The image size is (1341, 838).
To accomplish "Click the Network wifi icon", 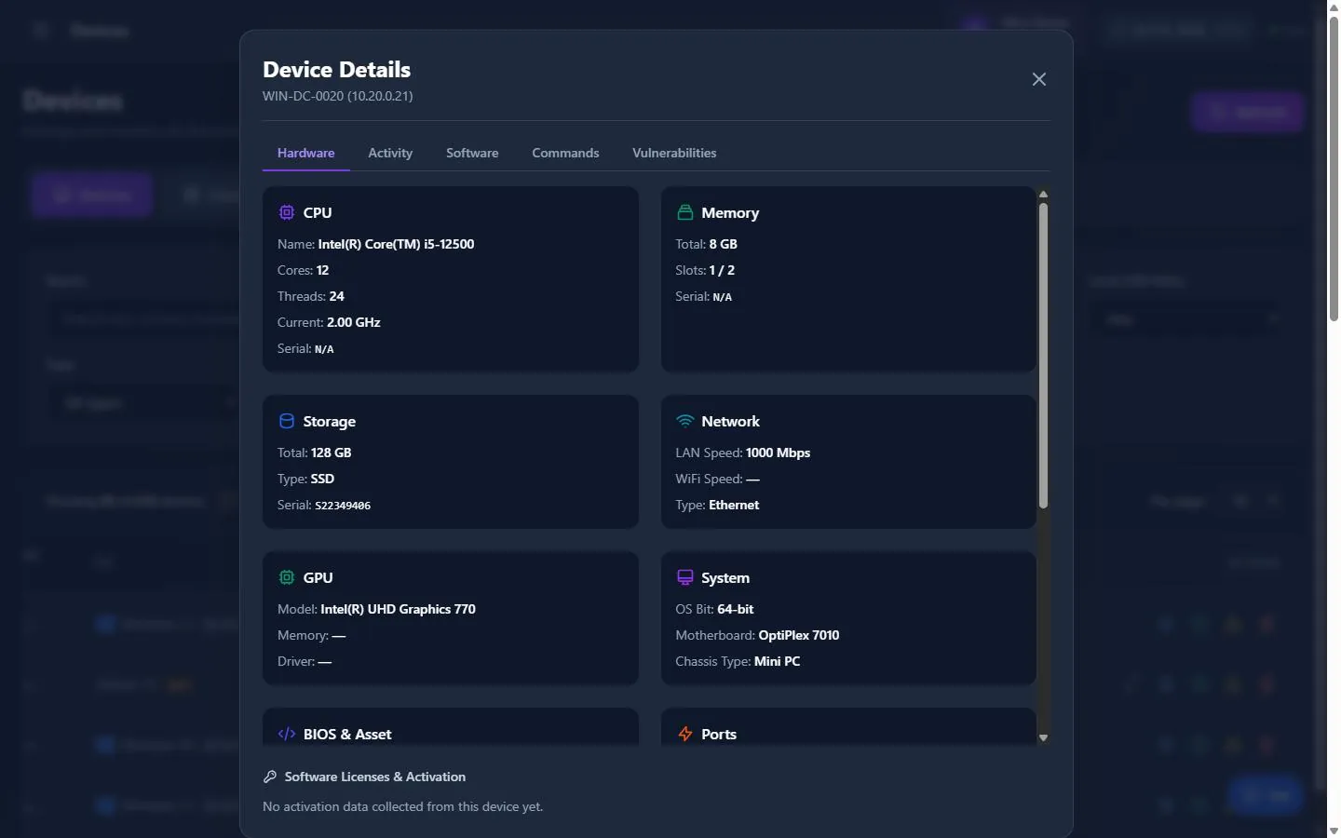I will coord(685,421).
